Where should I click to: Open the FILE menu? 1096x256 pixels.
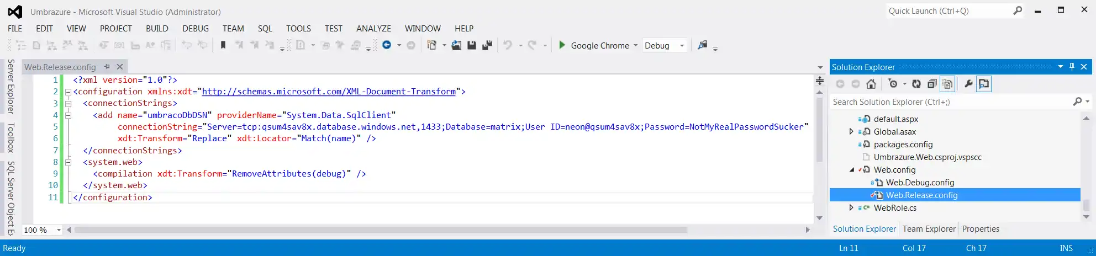click(15, 29)
